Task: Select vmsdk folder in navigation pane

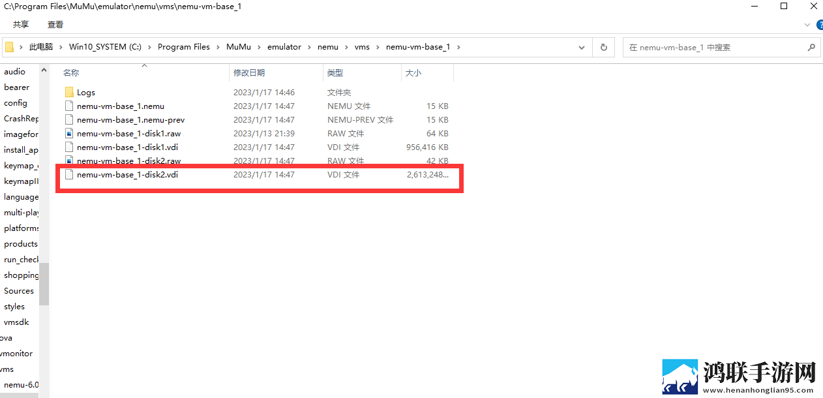Action: point(16,322)
